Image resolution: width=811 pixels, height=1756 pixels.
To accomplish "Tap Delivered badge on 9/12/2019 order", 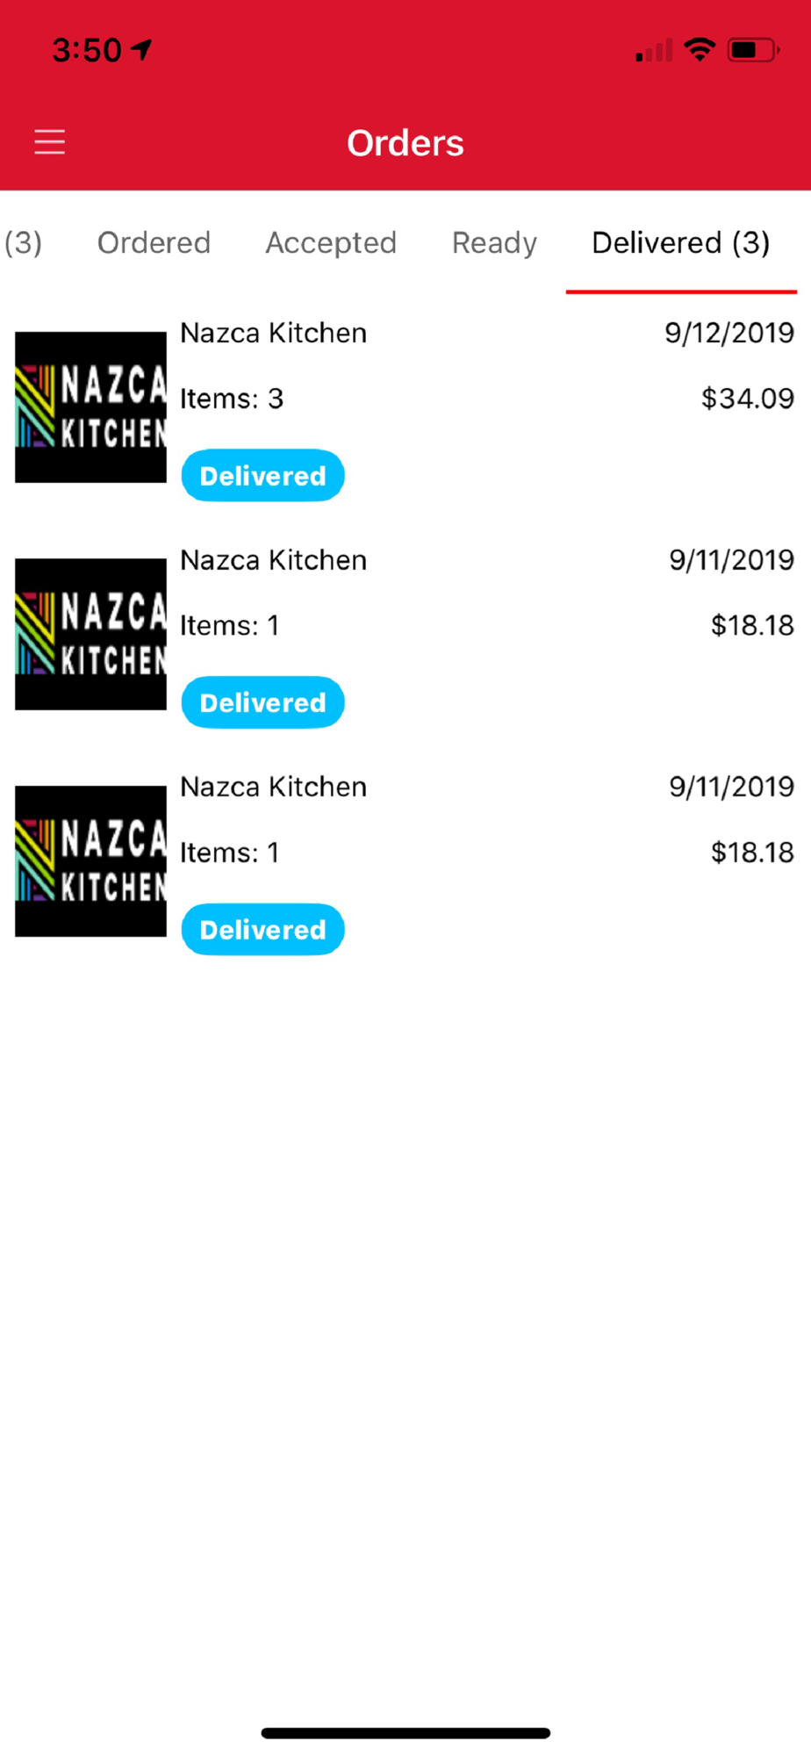I will pyautogui.click(x=262, y=476).
